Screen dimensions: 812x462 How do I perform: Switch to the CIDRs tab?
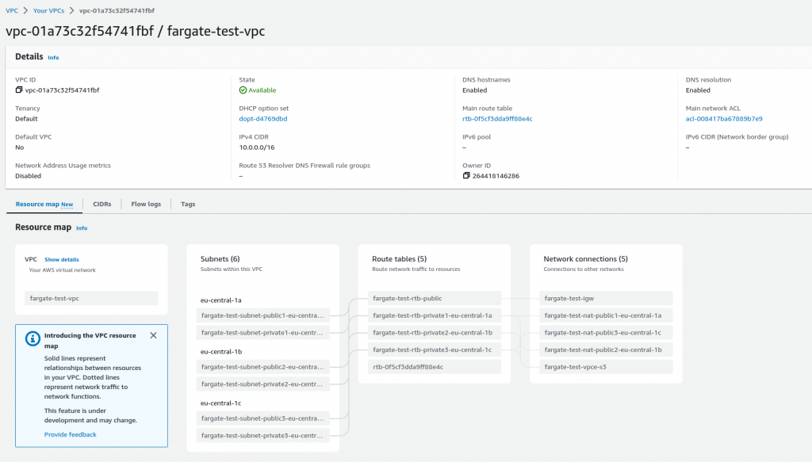pos(101,204)
